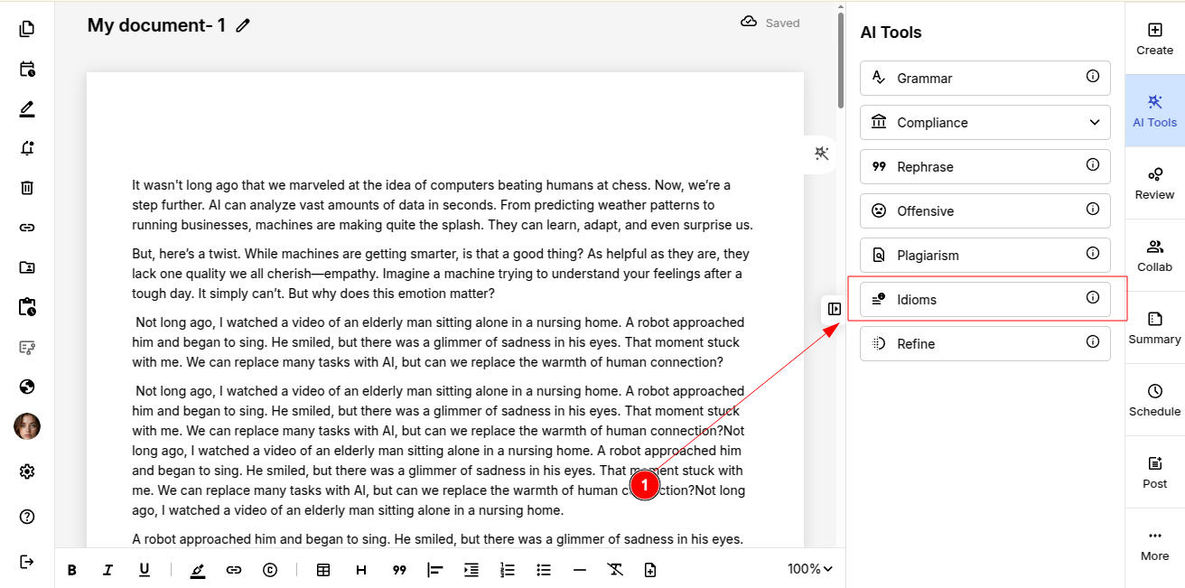Click the rename pencil next to document title
Image resolution: width=1185 pixels, height=588 pixels.
(x=242, y=26)
